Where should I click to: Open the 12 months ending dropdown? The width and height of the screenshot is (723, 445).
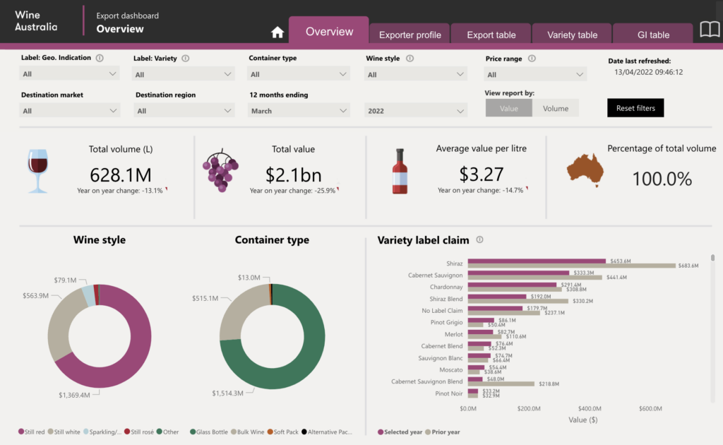click(x=298, y=110)
